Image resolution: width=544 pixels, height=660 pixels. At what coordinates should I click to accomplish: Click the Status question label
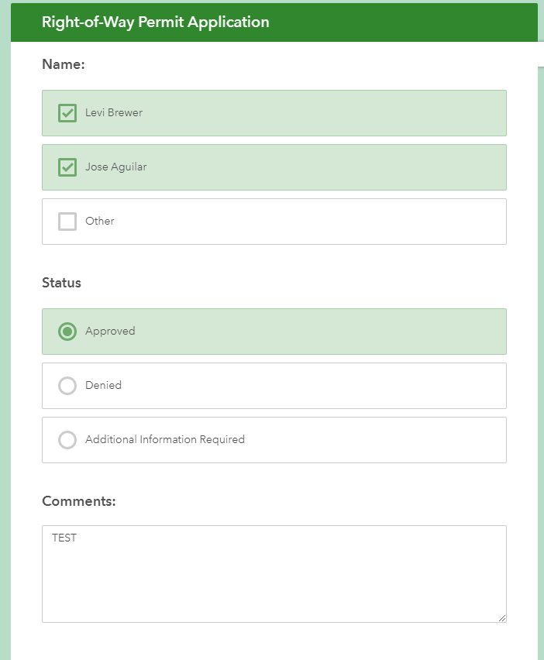tap(61, 283)
